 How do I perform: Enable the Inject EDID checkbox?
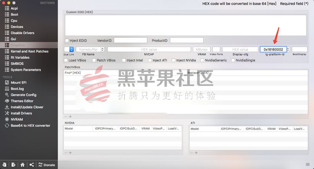click(67, 41)
